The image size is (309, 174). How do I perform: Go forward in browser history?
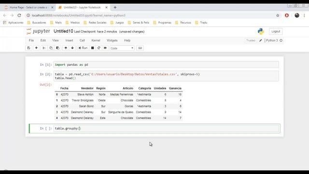coord(12,15)
